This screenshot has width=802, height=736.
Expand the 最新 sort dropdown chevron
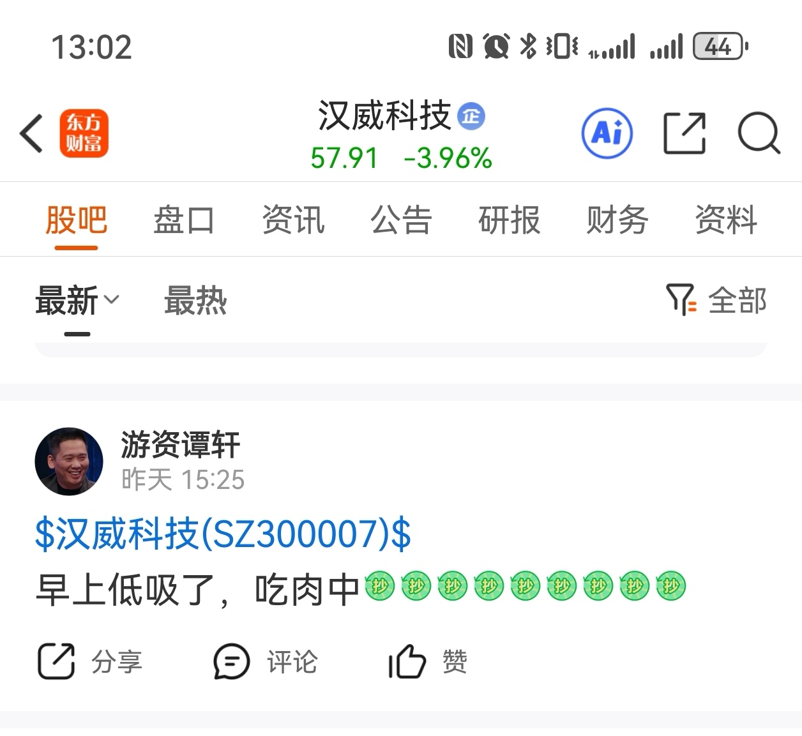[x=111, y=299]
